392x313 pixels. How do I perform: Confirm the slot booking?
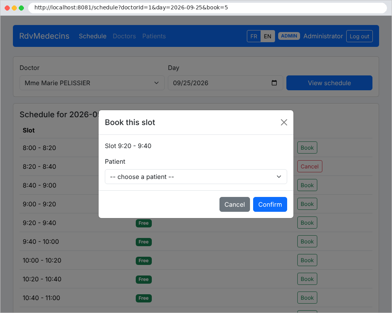coord(270,204)
